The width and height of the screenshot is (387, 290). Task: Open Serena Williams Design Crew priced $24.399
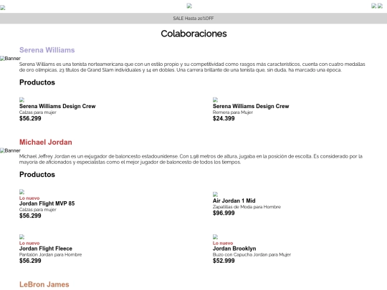click(251, 106)
